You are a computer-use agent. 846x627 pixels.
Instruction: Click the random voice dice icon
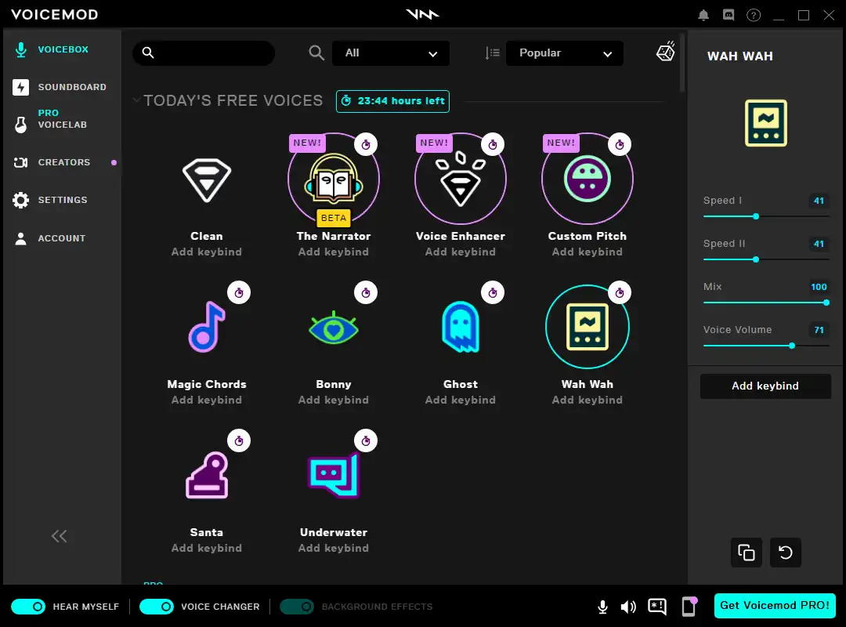coord(665,52)
